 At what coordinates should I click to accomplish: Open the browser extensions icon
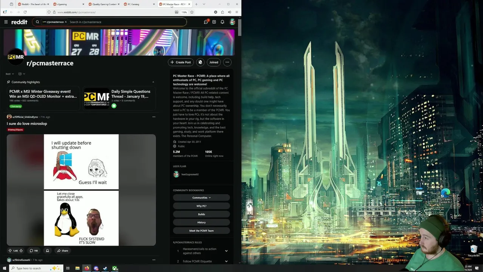click(223, 12)
